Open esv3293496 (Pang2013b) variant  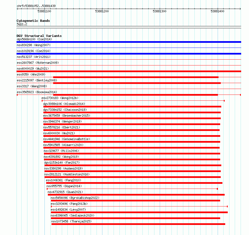(x=69, y=204)
